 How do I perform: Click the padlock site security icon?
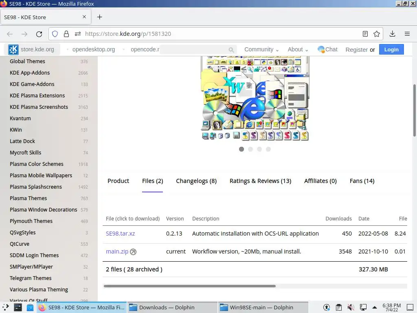pyautogui.click(x=66, y=34)
